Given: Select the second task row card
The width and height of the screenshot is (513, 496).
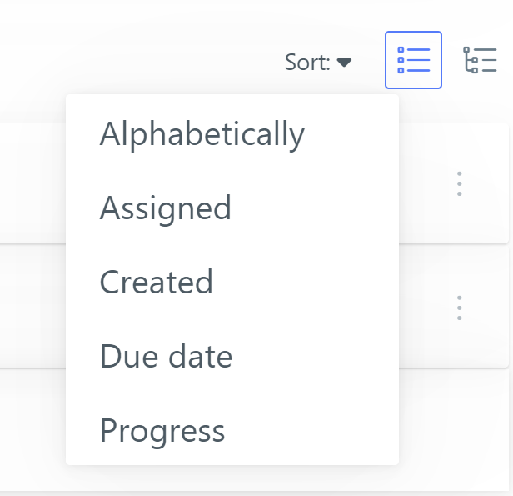Looking at the screenshot, I should (x=33, y=308).
